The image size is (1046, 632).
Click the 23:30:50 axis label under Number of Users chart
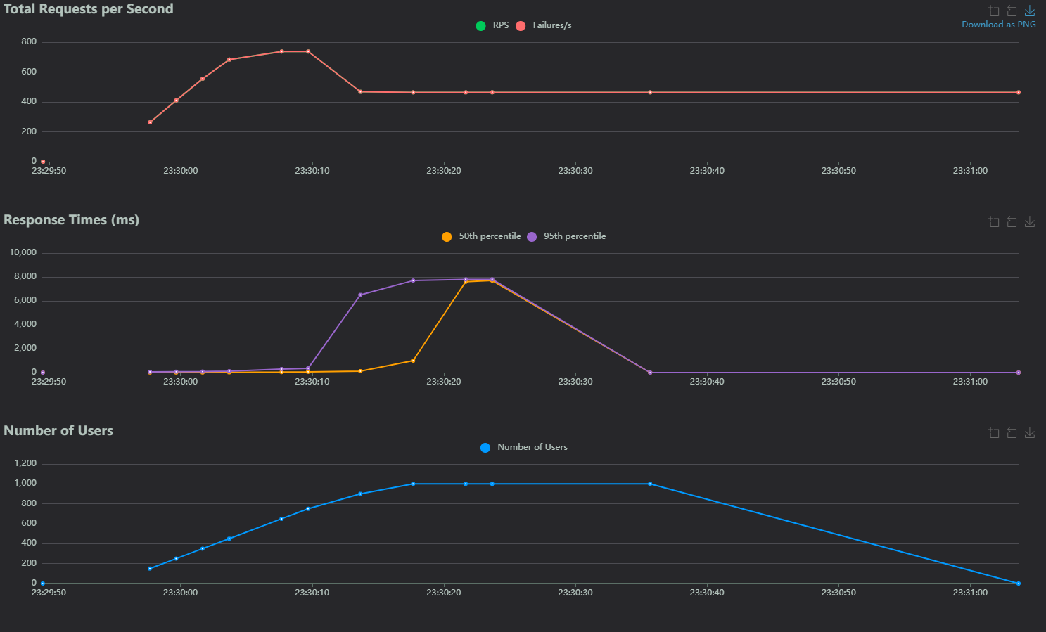click(838, 593)
